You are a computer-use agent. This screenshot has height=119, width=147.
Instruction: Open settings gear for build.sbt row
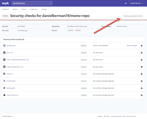pos(142,74)
